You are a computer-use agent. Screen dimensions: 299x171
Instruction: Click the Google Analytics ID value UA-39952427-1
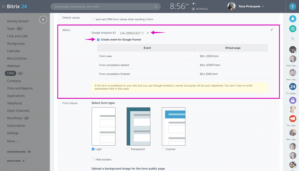132,33
